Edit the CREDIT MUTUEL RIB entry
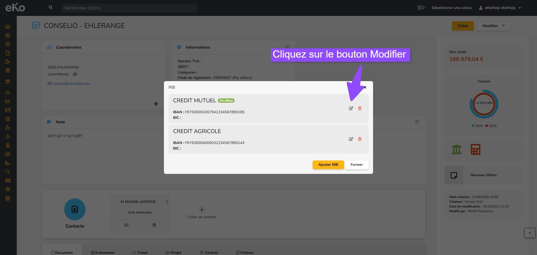Screen dimensions: 537x255 click(x=351, y=108)
